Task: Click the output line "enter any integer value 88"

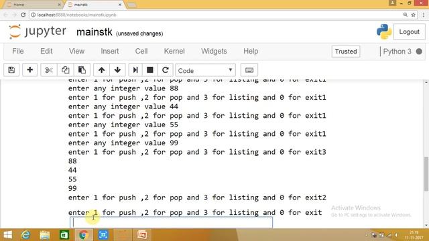Action: tap(123, 88)
